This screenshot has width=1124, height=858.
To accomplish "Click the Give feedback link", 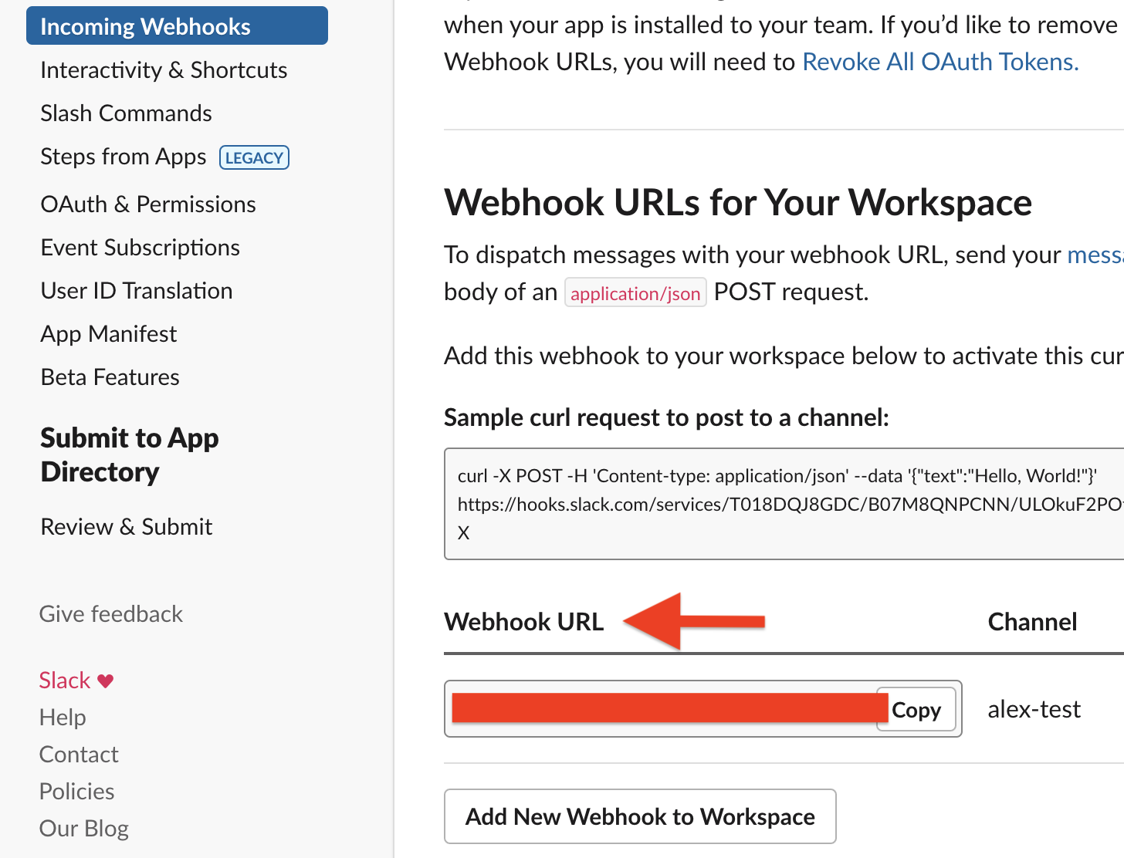I will tap(111, 613).
